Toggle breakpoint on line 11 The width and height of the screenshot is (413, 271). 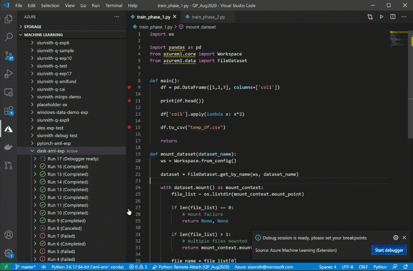tap(129, 101)
